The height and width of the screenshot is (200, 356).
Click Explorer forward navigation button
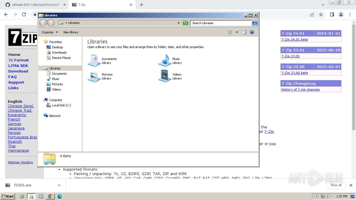[x=51, y=23]
